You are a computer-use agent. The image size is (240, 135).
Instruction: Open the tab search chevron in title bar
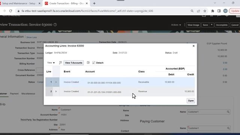click(x=215, y=3)
